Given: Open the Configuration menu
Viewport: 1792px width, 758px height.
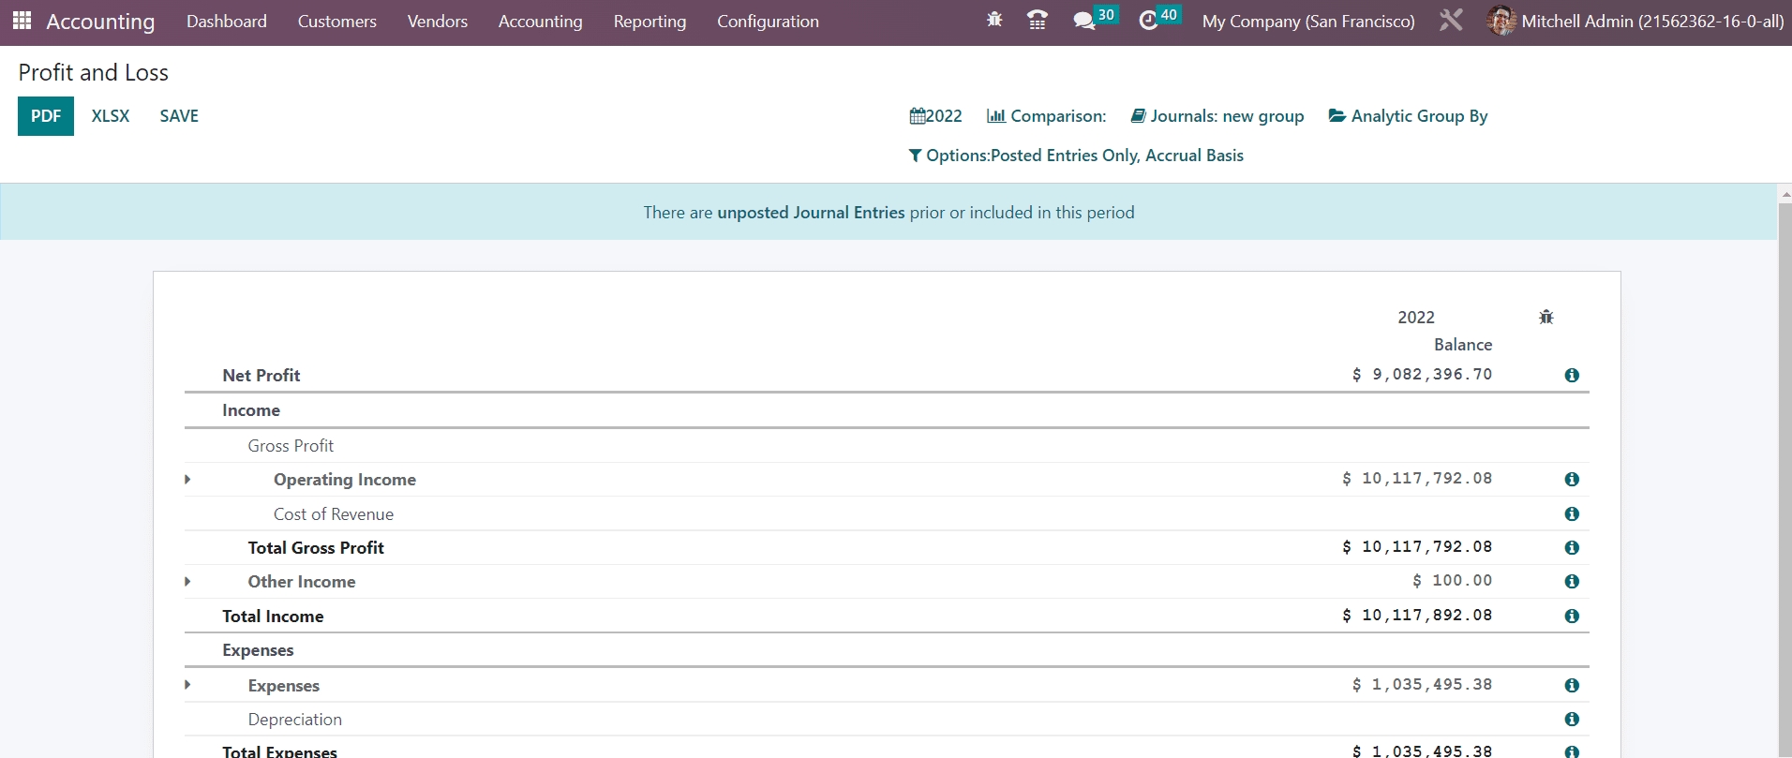Looking at the screenshot, I should click(768, 22).
